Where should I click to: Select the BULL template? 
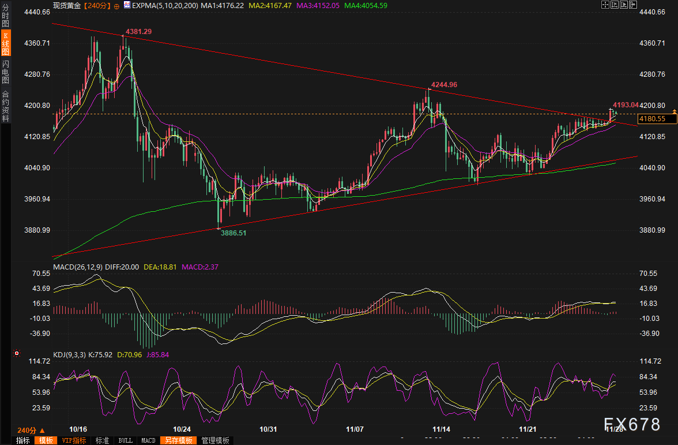[x=125, y=440]
